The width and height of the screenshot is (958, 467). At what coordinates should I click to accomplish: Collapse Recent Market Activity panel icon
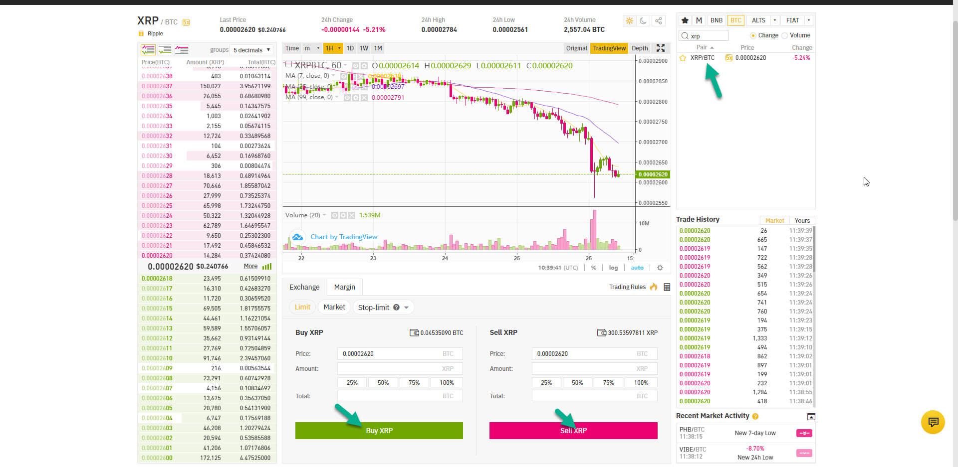tap(811, 417)
